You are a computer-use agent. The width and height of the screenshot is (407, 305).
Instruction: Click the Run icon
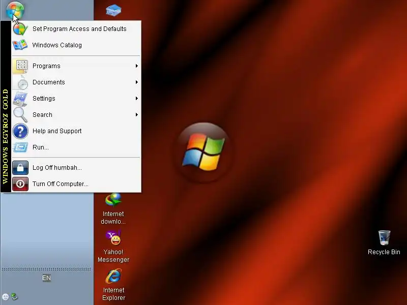[20, 147]
